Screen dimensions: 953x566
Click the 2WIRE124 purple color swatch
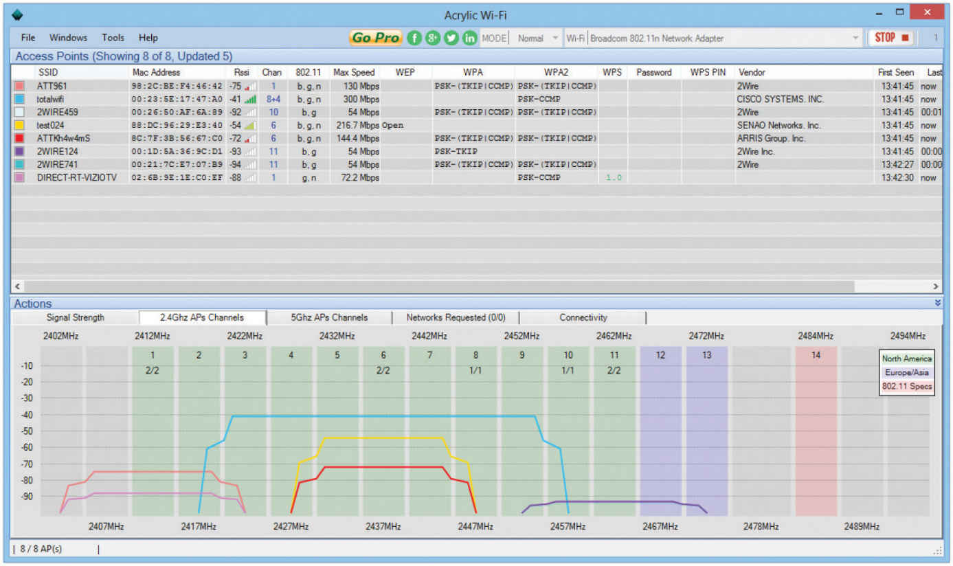pos(19,151)
